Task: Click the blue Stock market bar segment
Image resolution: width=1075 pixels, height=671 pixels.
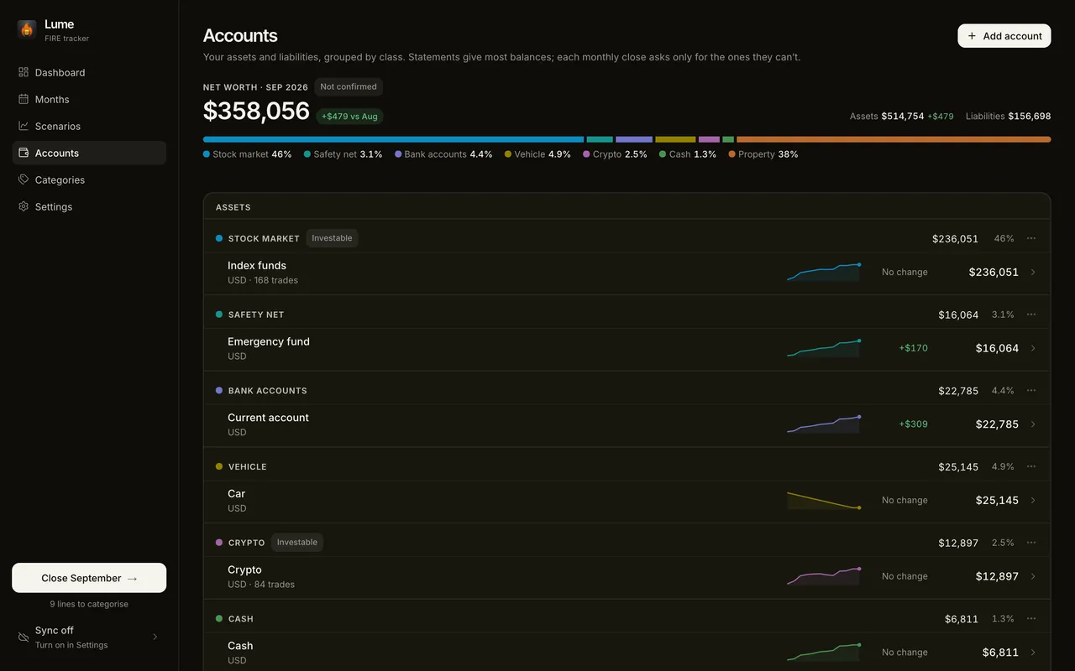Action: tap(393, 139)
